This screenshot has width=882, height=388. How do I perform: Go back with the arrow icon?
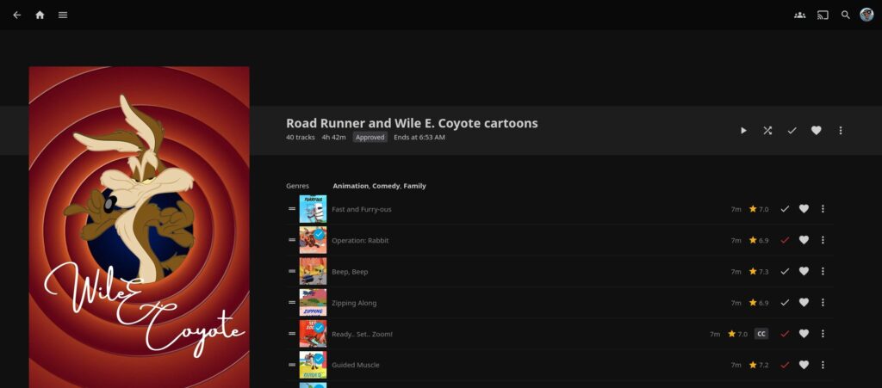coord(17,15)
